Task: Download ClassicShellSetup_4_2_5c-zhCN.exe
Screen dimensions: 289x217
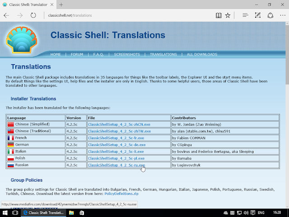Action: 119,124
